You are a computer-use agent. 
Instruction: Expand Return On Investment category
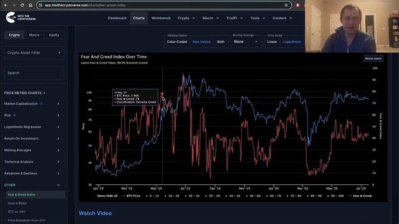pyautogui.click(x=32, y=138)
